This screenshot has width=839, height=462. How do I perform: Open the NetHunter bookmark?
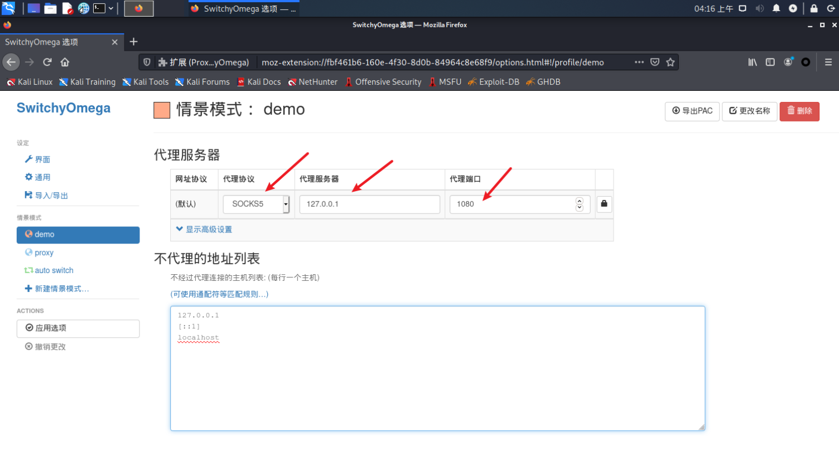(x=312, y=82)
